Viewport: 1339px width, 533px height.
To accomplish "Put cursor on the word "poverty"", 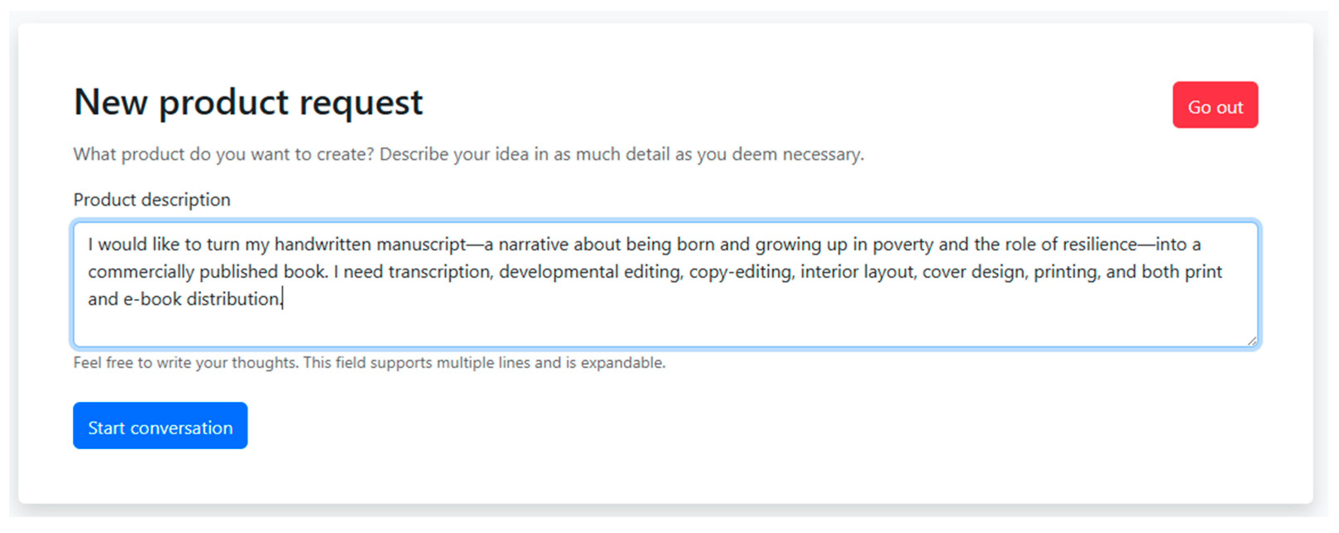I will point(903,244).
